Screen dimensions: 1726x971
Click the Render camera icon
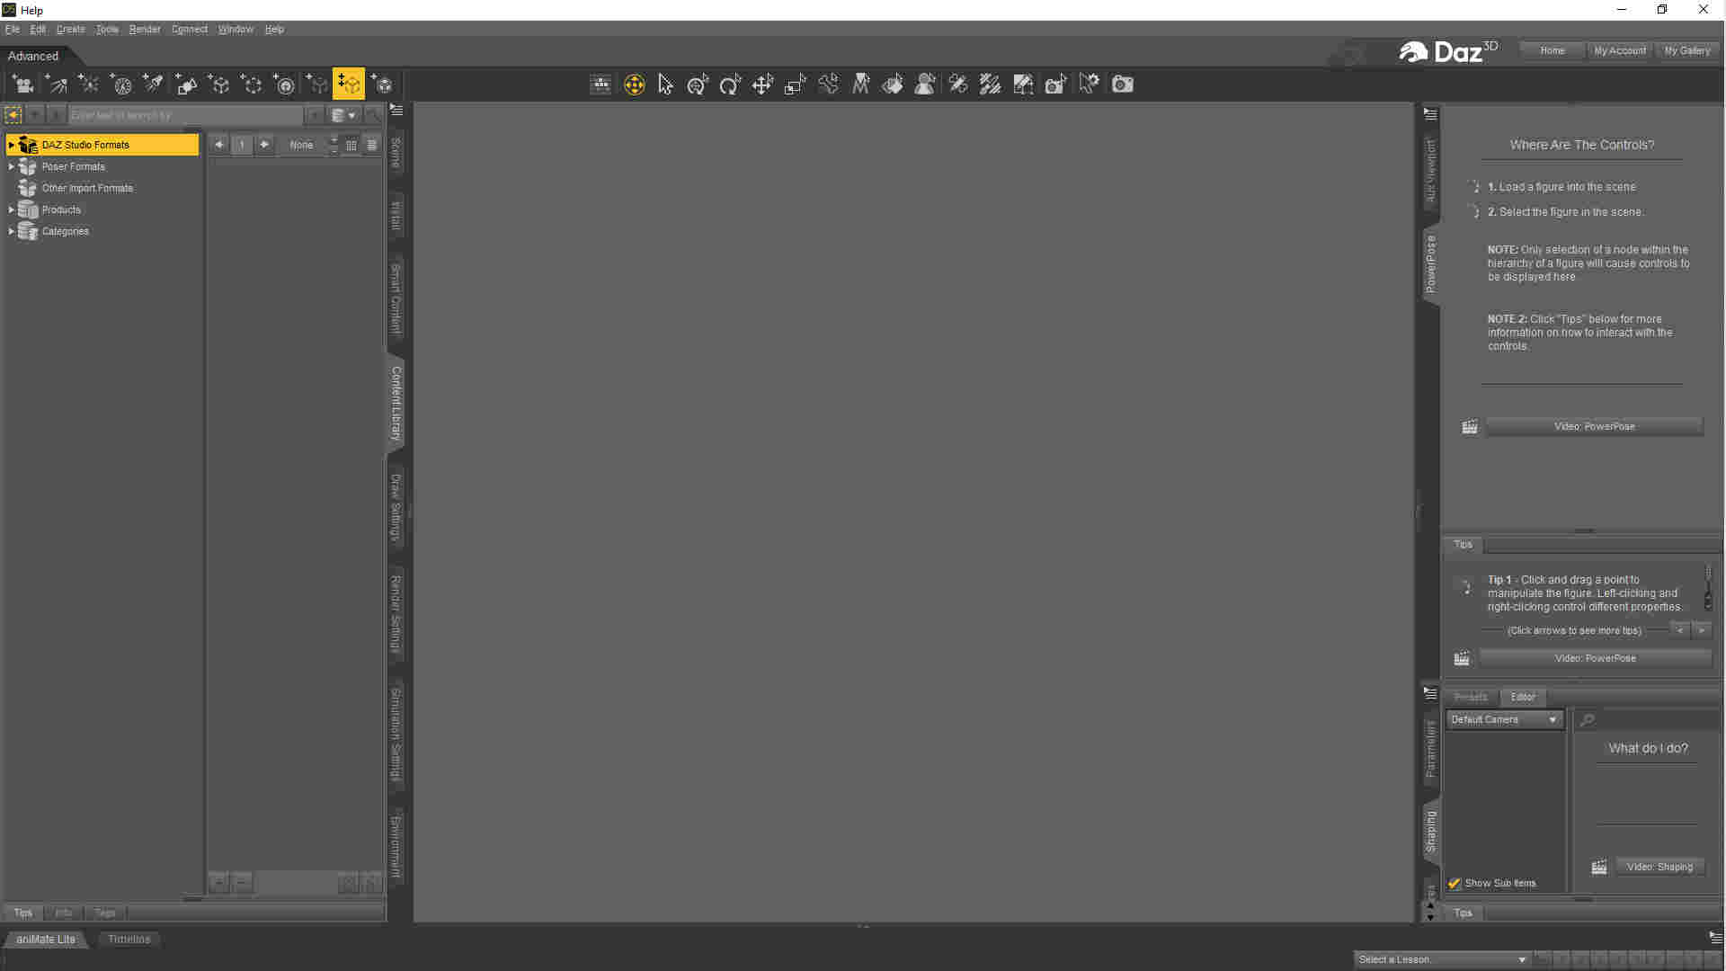coord(1122,85)
